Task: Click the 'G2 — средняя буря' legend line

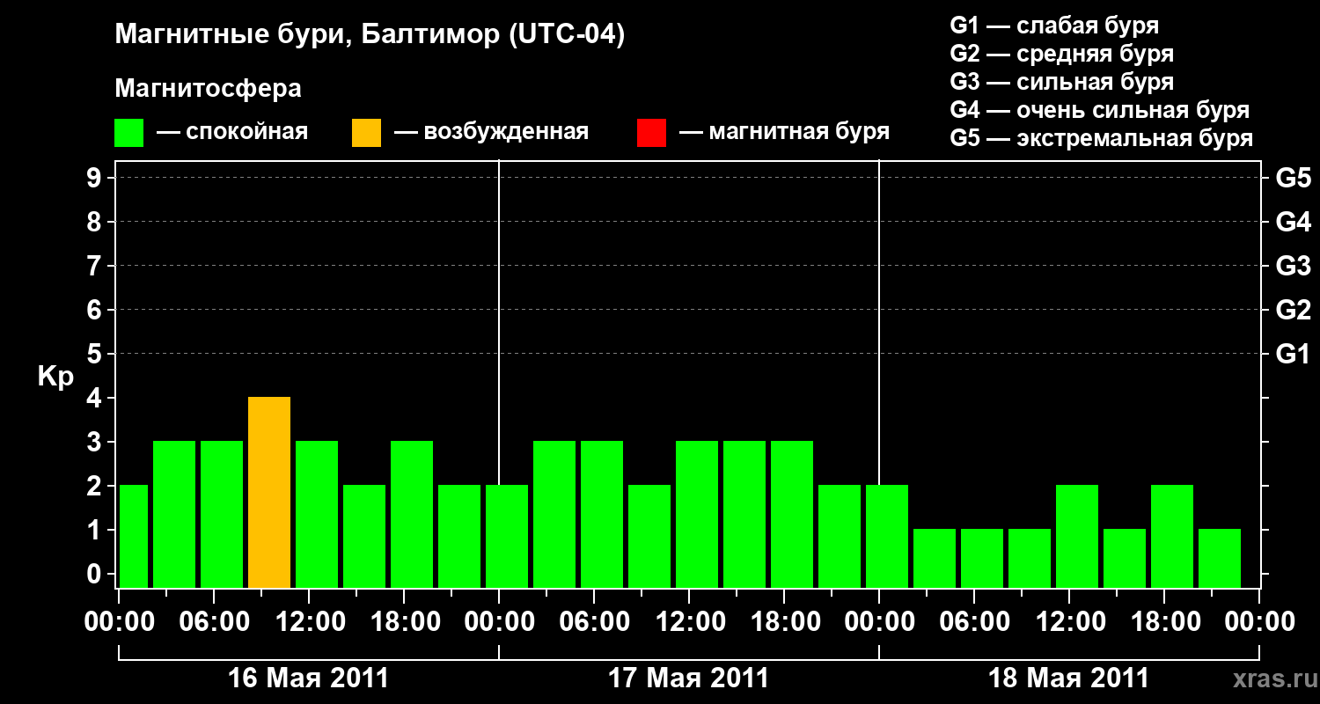Action: click(x=1062, y=54)
